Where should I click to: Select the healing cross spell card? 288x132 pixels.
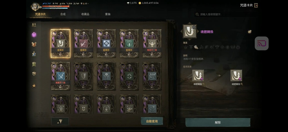point(106,44)
